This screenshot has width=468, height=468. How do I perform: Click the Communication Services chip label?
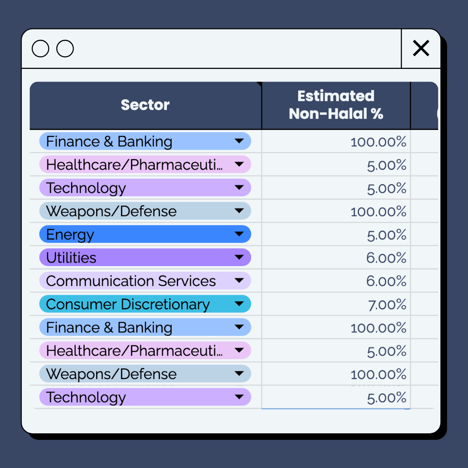pyautogui.click(x=131, y=281)
